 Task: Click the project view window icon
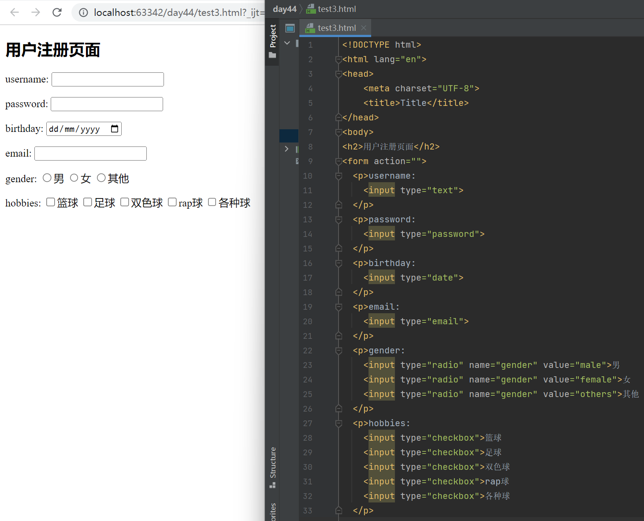pyautogui.click(x=290, y=28)
